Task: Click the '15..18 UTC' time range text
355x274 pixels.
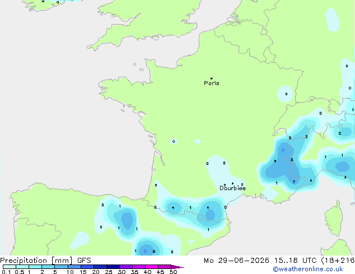Action: coord(295,261)
